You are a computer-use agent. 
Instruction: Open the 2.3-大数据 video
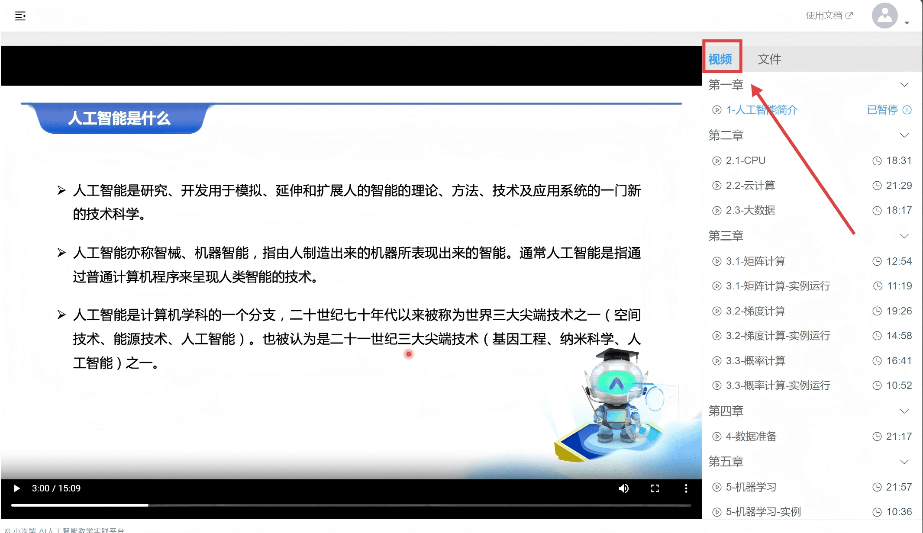click(750, 210)
